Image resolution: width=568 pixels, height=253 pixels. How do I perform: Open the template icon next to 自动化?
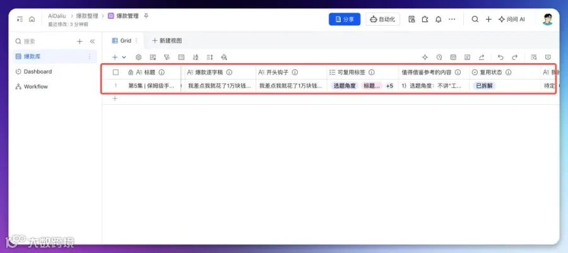coord(411,20)
